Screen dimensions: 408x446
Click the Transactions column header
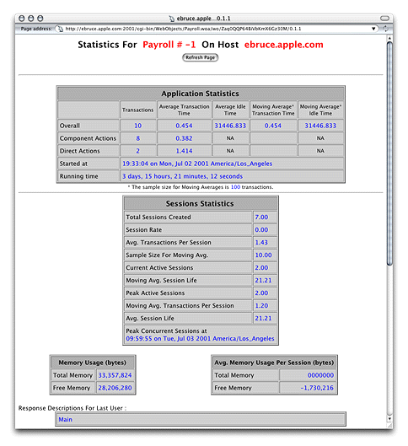(x=138, y=110)
